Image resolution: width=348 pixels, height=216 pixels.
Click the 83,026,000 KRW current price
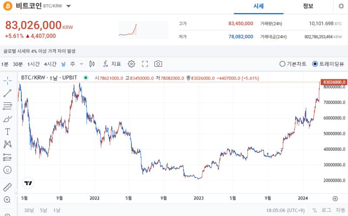[39, 25]
